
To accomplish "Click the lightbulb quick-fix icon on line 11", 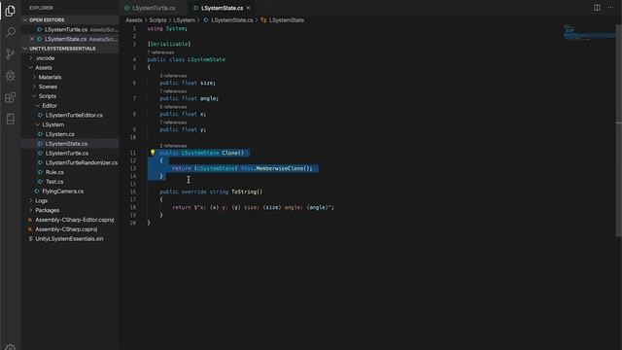I will [x=153, y=153].
